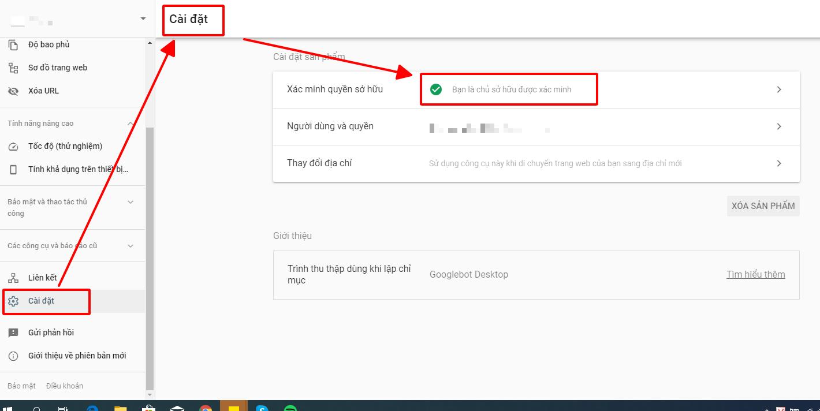Click the Sơ đồ trang web sitemap icon
Image resolution: width=820 pixels, height=411 pixels.
(x=13, y=68)
